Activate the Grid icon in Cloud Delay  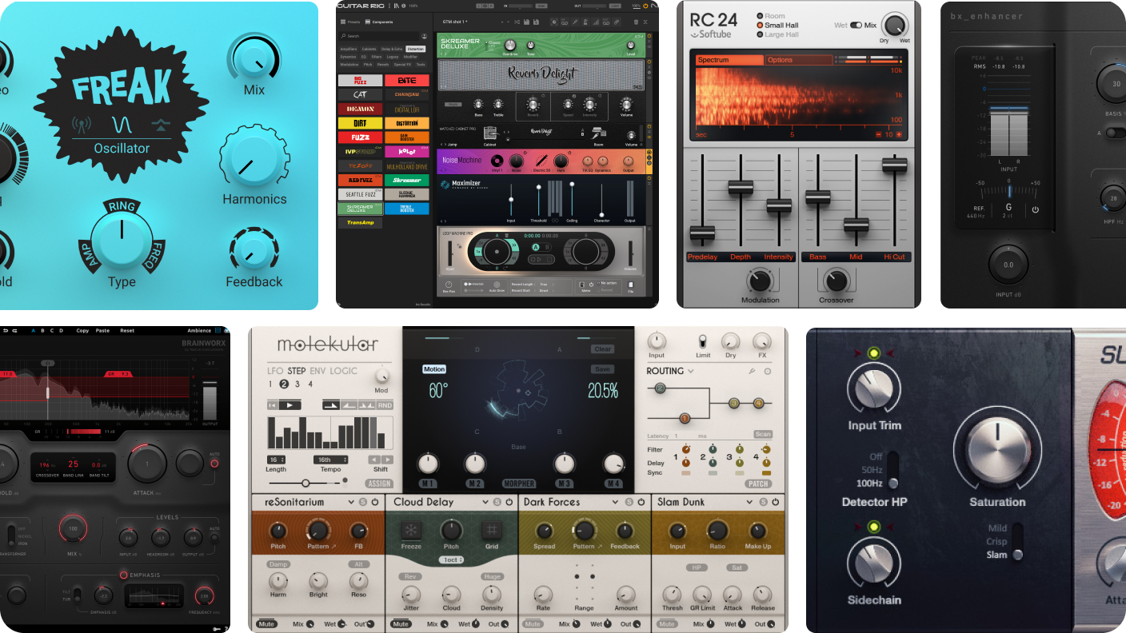[x=492, y=530]
